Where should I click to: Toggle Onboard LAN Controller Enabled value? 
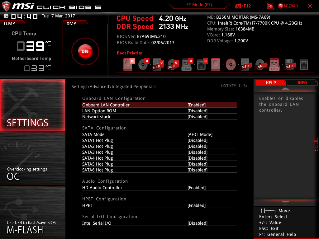pos(197,105)
